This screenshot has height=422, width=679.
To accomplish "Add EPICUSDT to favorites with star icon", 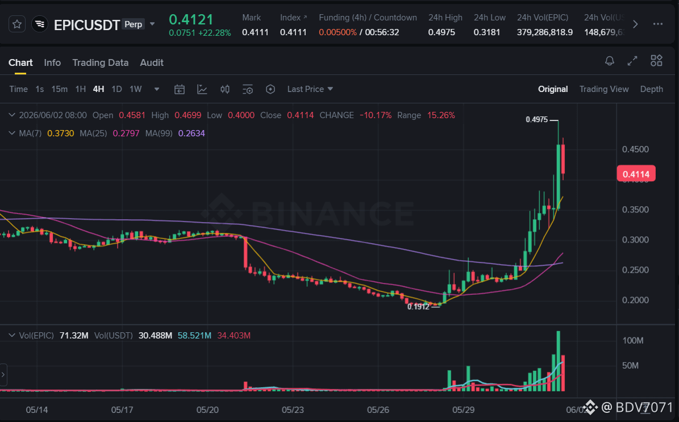I will (x=17, y=24).
